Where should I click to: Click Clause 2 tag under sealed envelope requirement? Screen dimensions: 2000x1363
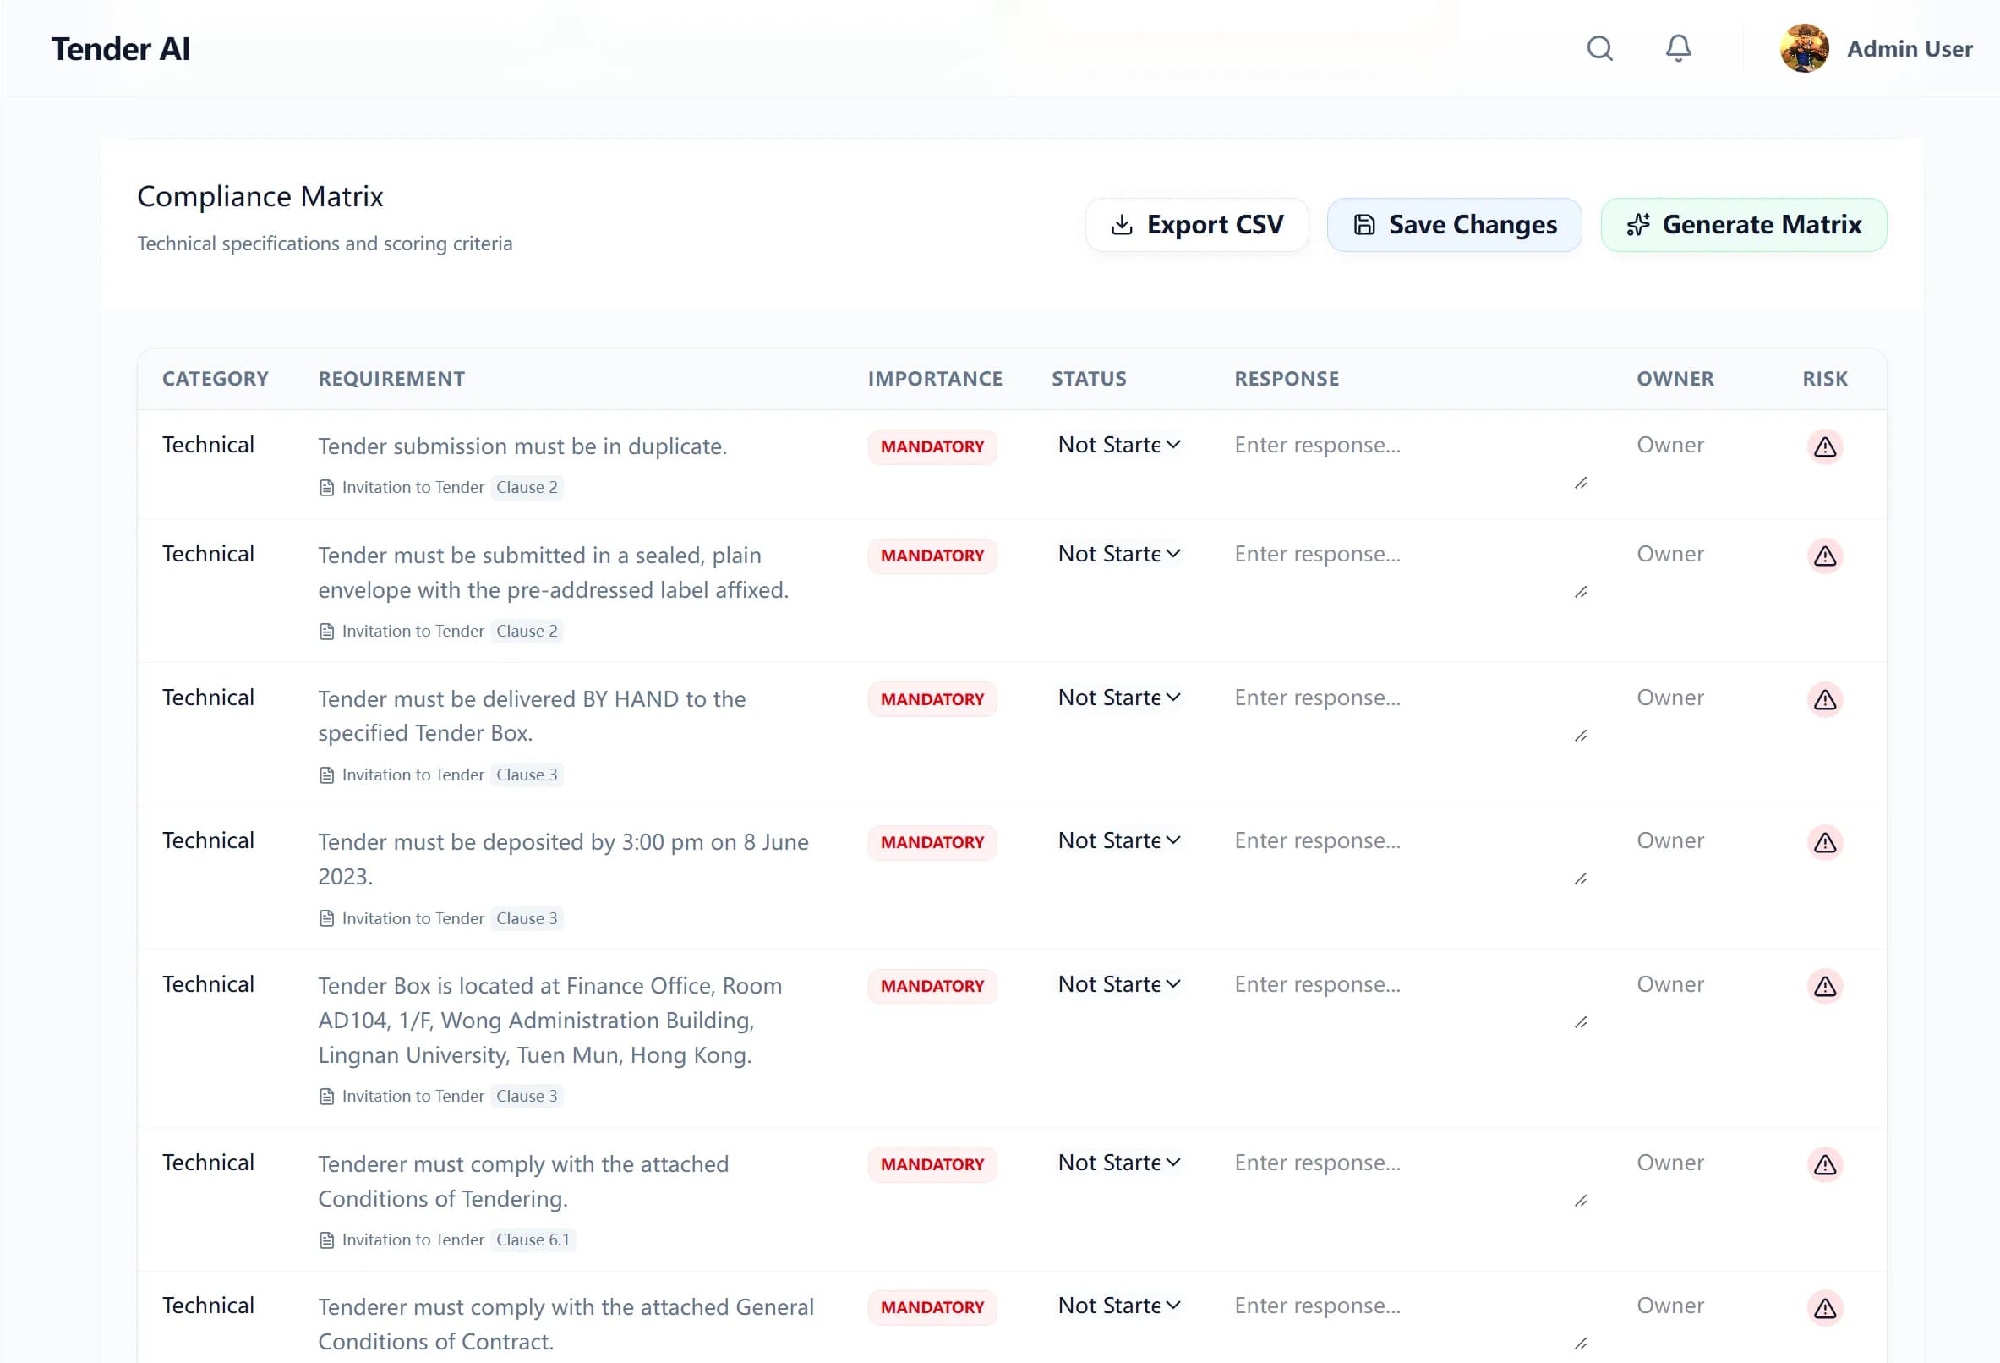(527, 631)
